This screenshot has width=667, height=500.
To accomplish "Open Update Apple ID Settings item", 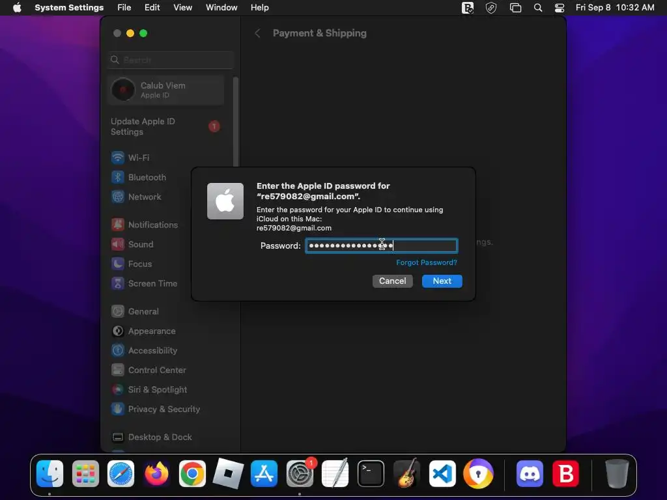I will coord(166,126).
